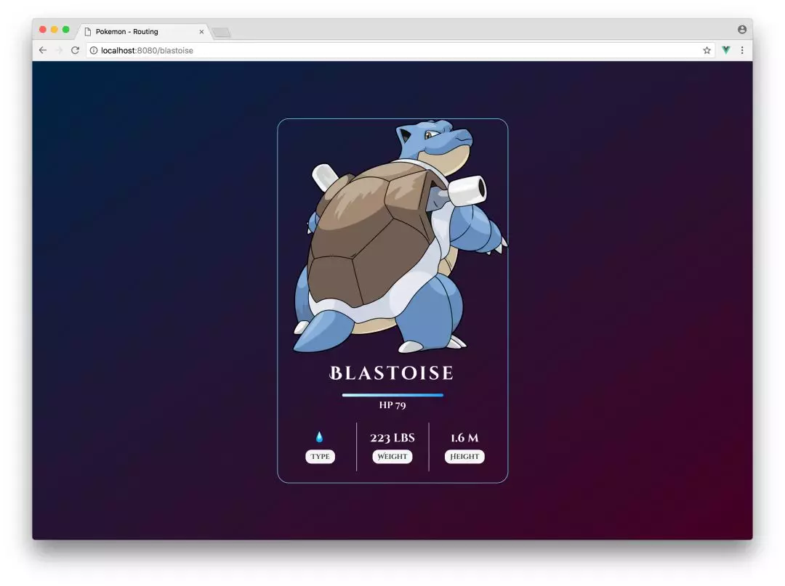Viewport: 785px width, 586px height.
Task: Click the browser forward arrow
Action: coord(59,50)
